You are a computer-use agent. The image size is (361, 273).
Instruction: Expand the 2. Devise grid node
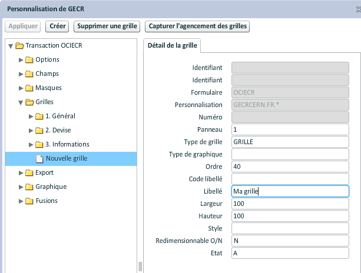31,130
